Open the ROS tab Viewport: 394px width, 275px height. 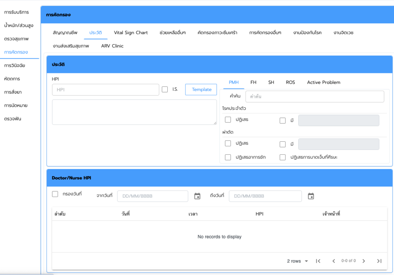pos(290,82)
